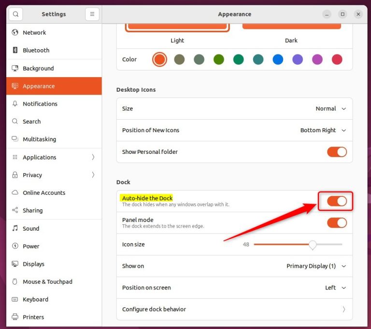The width and height of the screenshot is (371, 329).
Task: Click the Online Accounts cloud icon
Action: point(15,192)
